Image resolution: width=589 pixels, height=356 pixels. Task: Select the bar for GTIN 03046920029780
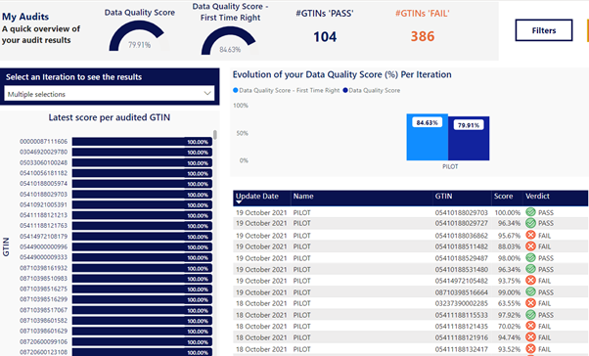(x=142, y=153)
